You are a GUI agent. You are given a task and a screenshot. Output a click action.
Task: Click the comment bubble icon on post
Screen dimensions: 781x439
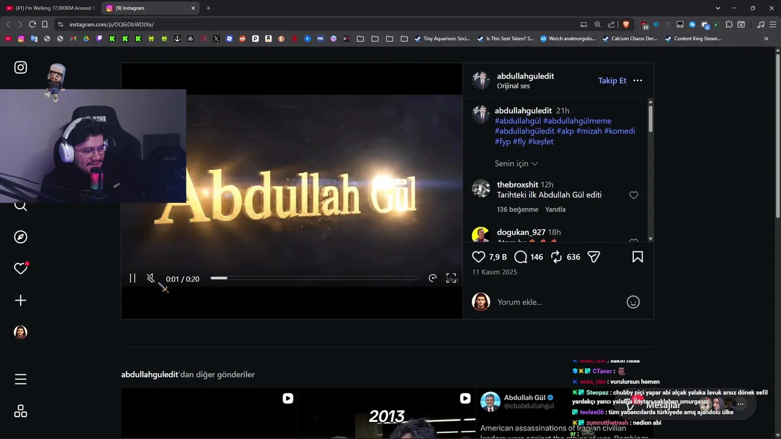520,257
